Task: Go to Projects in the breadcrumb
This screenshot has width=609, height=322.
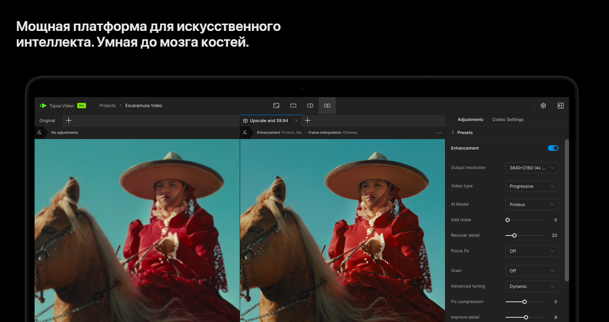Action: [107, 106]
